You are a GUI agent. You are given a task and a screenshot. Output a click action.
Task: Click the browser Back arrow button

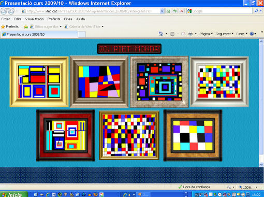point(4,11)
